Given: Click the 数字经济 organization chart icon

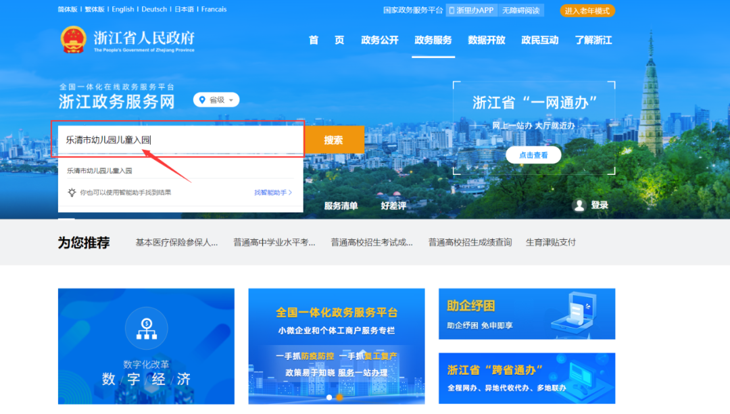Looking at the screenshot, I should pyautogui.click(x=147, y=328).
